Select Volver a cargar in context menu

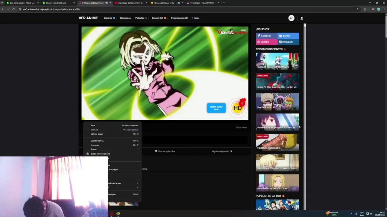112,134
